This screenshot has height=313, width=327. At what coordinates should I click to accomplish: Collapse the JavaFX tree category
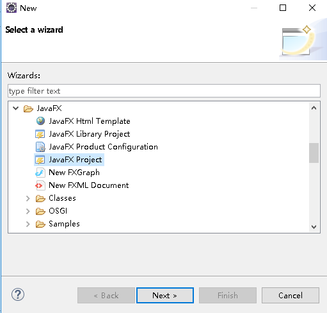pos(16,108)
